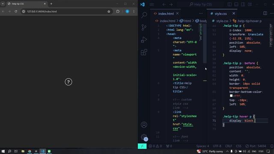274x154 pixels.
Task: Open the VS Code notifications bell
Action: click(272, 146)
